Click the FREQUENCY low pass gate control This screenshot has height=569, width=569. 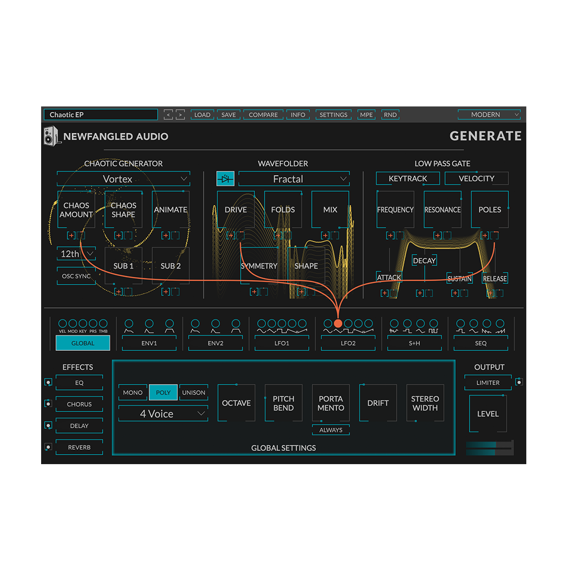[x=395, y=209]
